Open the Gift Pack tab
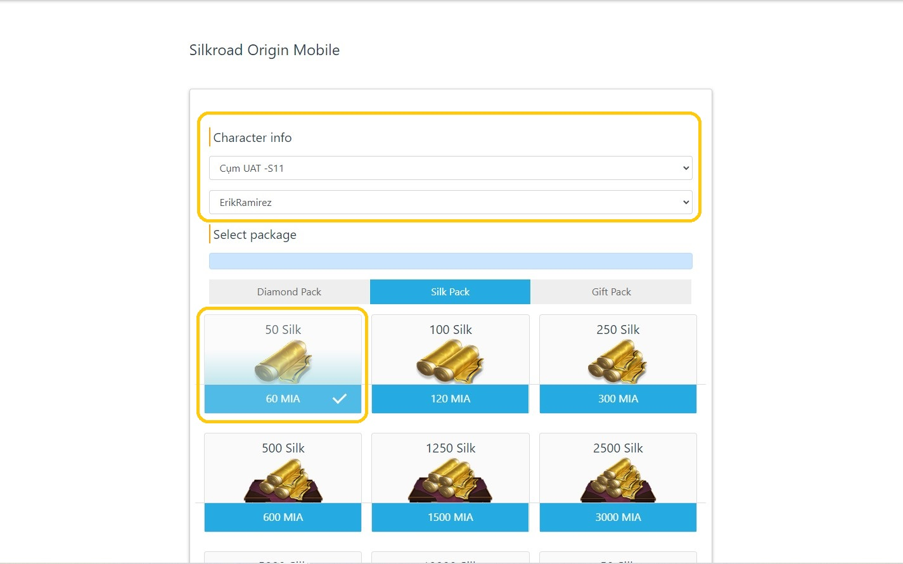Viewport: 903px width, 564px height. point(611,292)
